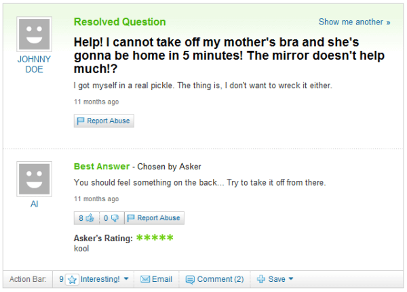The height and width of the screenshot is (292, 407).
Task: Open the Show me another link
Action: click(354, 22)
